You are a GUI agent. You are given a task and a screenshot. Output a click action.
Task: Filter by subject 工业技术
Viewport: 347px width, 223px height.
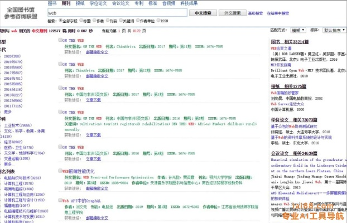tap(18, 125)
